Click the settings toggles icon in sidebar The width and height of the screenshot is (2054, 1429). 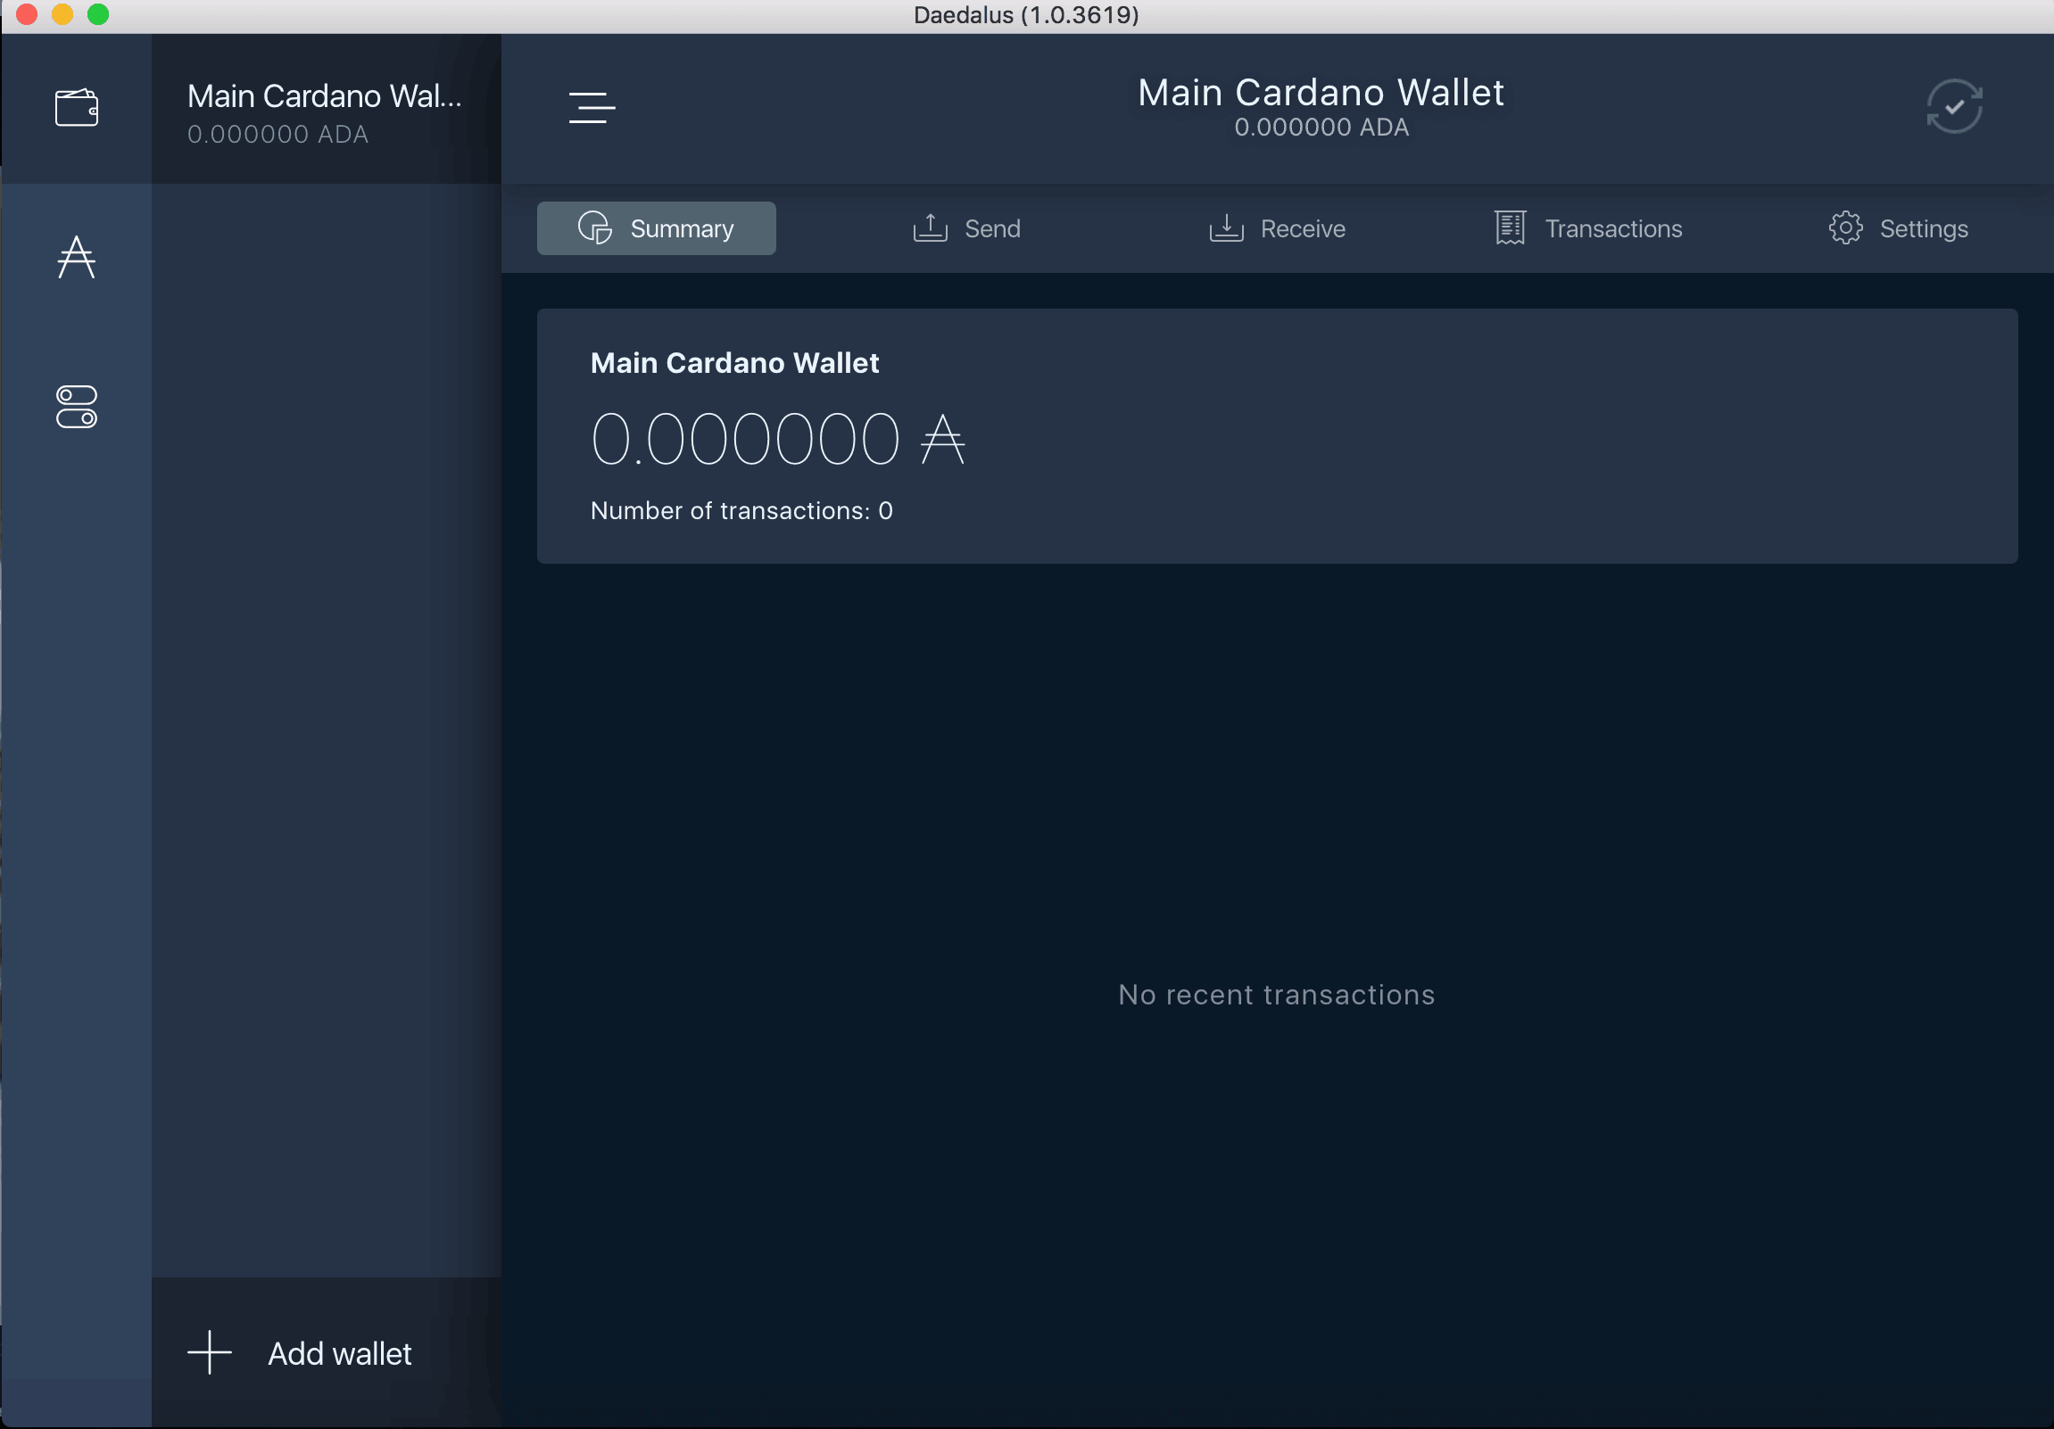click(77, 409)
